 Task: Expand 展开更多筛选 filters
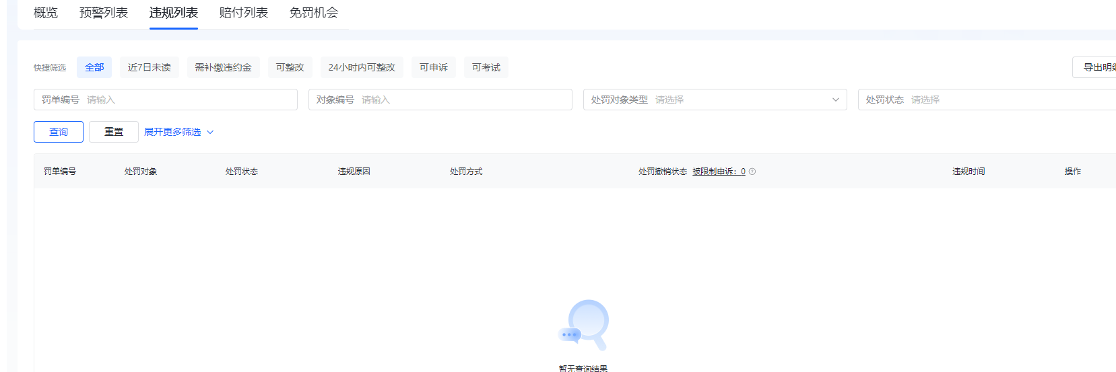coord(178,132)
